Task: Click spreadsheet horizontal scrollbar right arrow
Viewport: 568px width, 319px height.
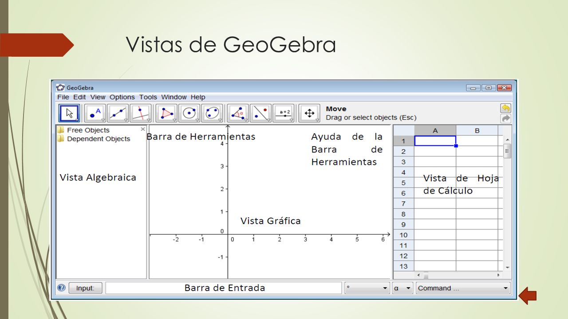Action: [x=498, y=275]
